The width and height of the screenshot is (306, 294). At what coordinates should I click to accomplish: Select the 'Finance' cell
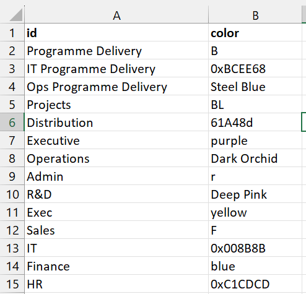[x=116, y=266]
